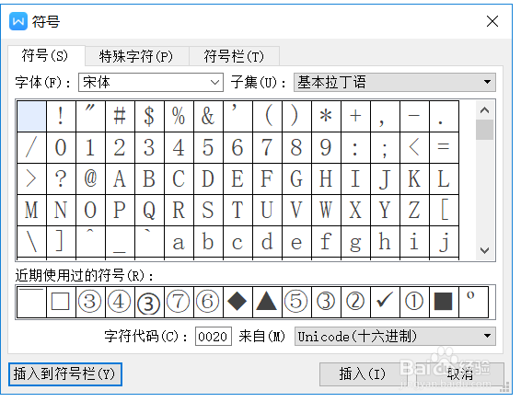This screenshot has width=521, height=402.
Task: Pick the recent circled 2 symbol
Action: click(x=355, y=302)
